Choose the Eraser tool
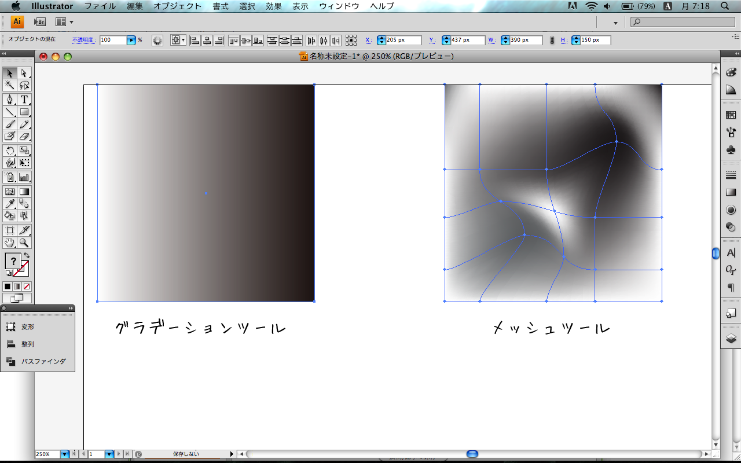Screen dimensions: 741x463 point(24,136)
